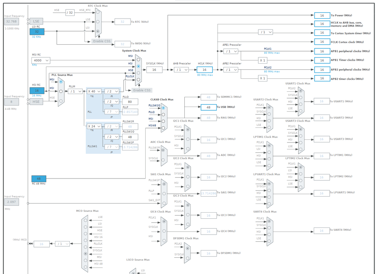Image resolution: width=379 pixels, height=274 pixels.
Task: Click Enable CSS under System Clock Mux
Action: [142, 90]
